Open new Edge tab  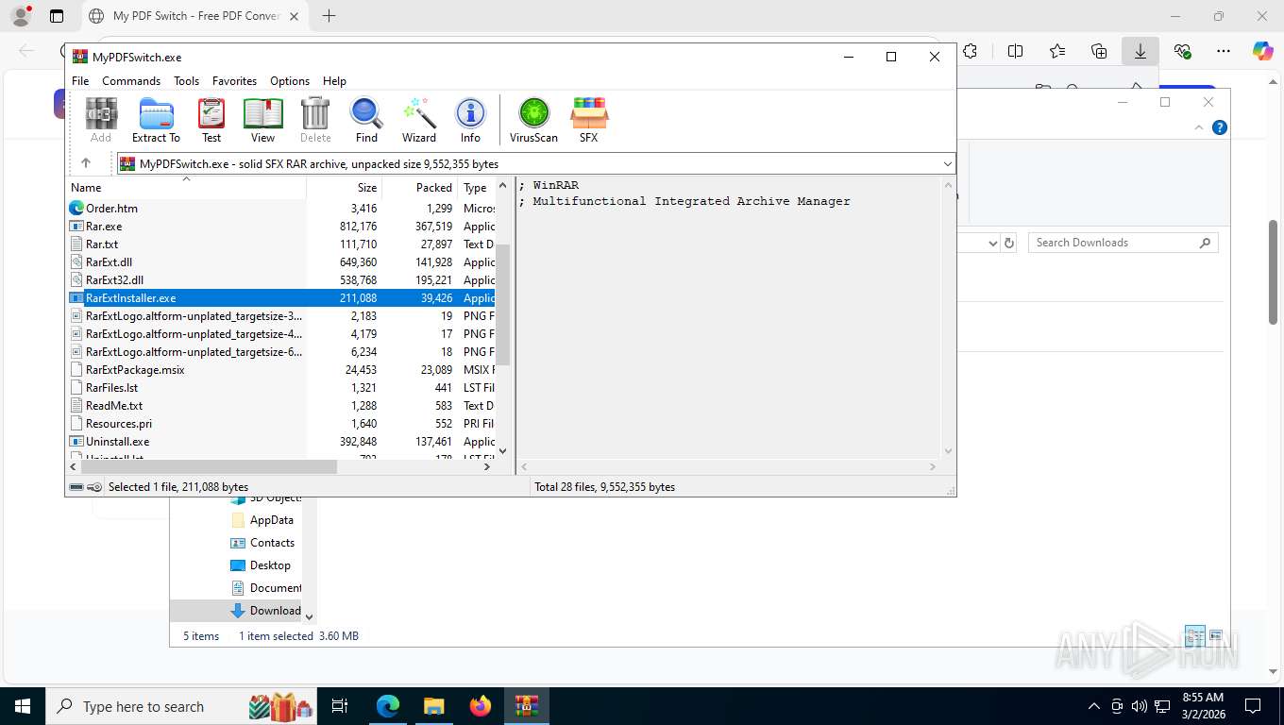pyautogui.click(x=329, y=16)
